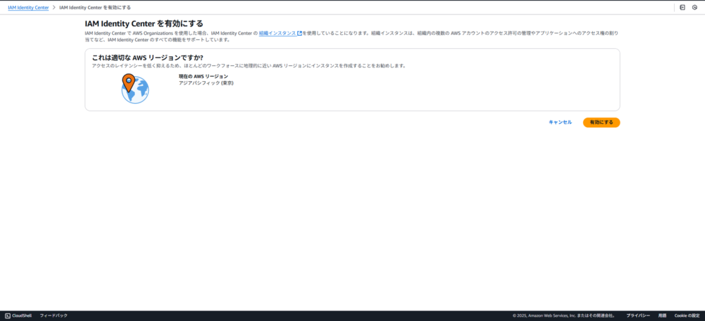
Task: Click the clock icon at top right
Action: (695, 8)
